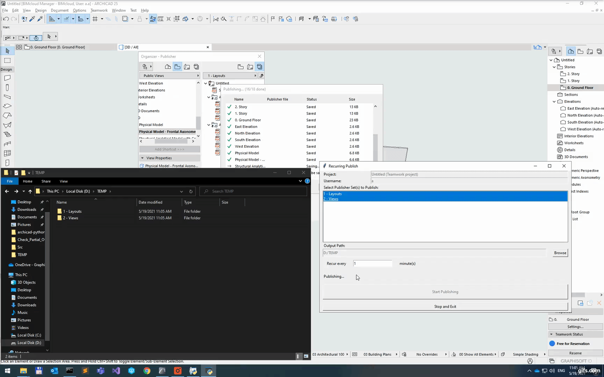Switch Navigator to Layout Book
604x377 pixels.
[590, 51]
